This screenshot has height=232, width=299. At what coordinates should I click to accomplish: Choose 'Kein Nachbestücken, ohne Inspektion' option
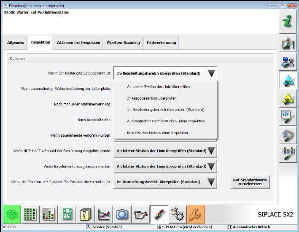tap(165, 132)
